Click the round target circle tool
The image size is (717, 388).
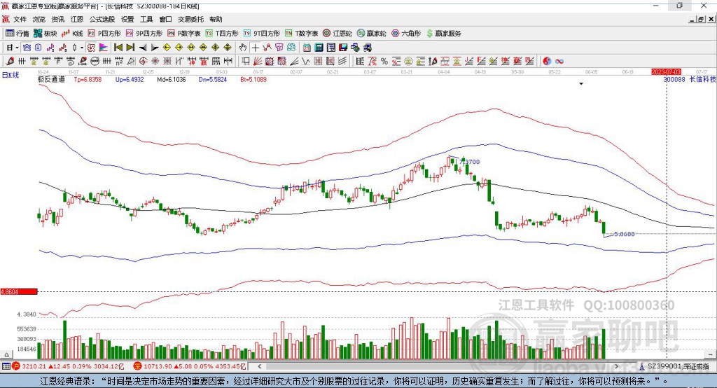tap(143, 62)
